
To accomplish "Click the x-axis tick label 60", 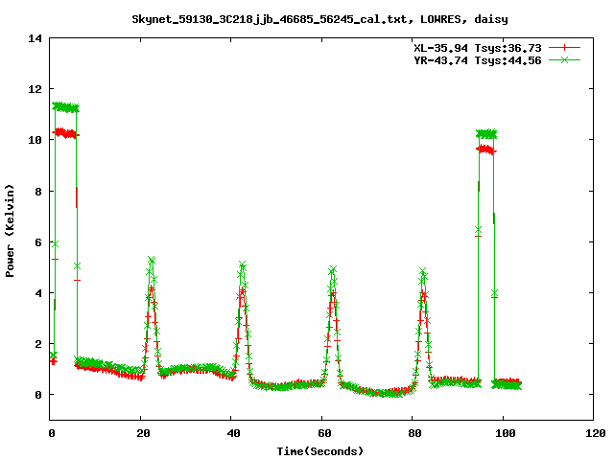I will click(324, 433).
